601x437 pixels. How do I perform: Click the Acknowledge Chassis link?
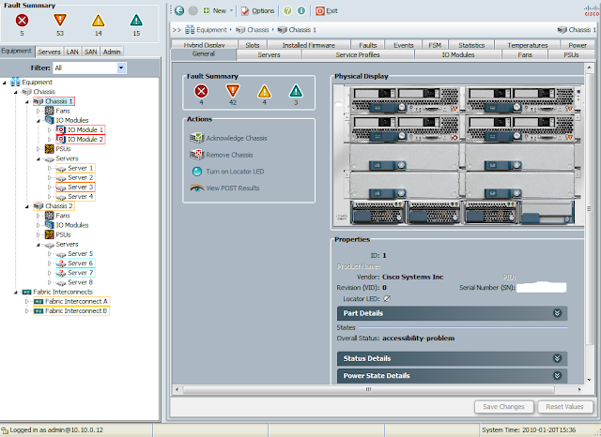pyautogui.click(x=237, y=138)
